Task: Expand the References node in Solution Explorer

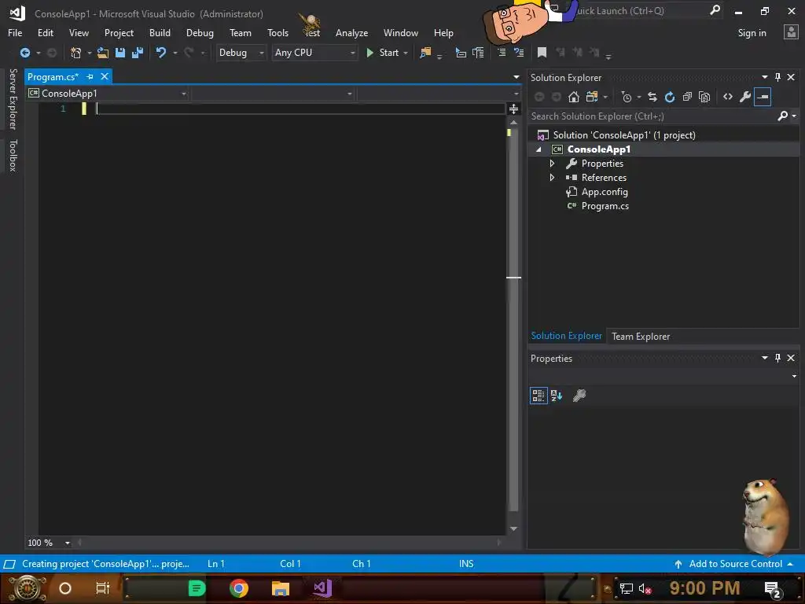Action: point(553,177)
